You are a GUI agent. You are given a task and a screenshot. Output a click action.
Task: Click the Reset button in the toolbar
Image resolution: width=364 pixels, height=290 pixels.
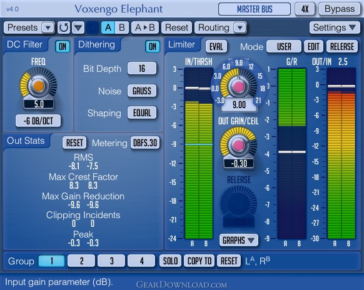pyautogui.click(x=176, y=27)
